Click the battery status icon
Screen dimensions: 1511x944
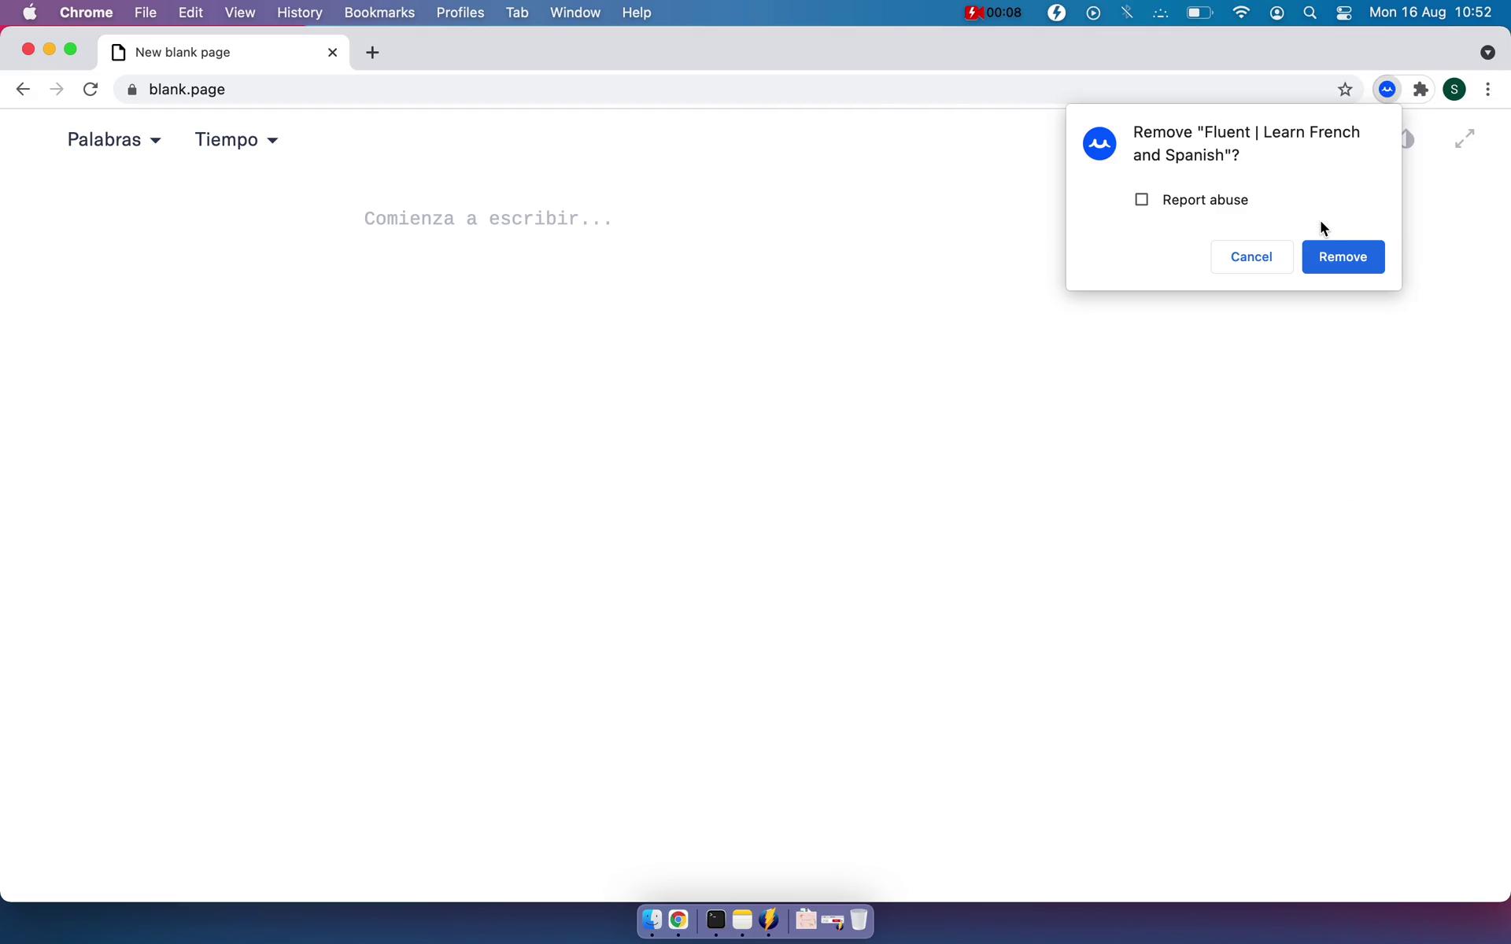click(x=1199, y=13)
